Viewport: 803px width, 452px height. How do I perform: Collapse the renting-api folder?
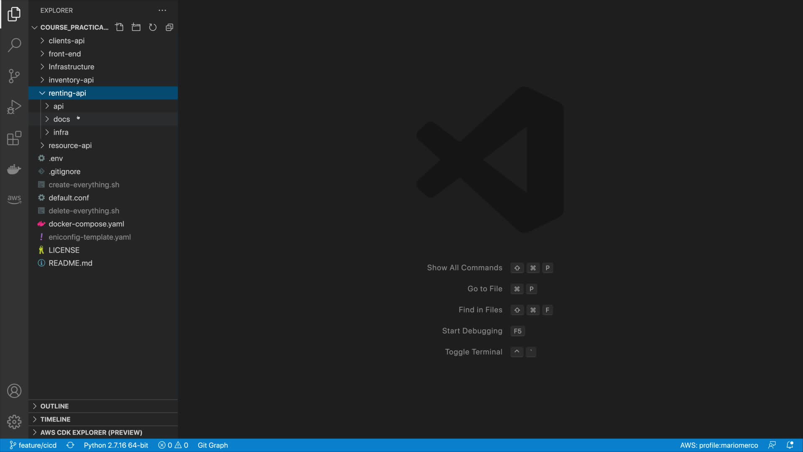(x=67, y=93)
